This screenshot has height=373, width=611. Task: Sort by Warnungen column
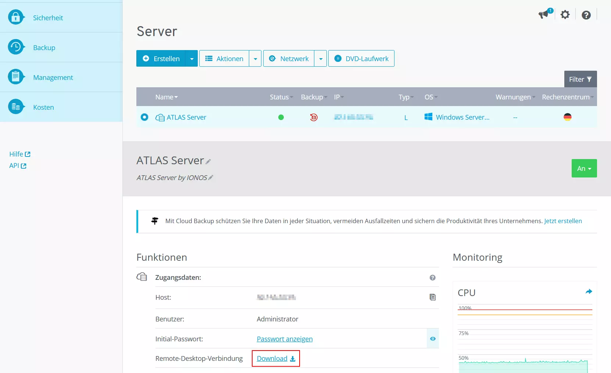click(x=515, y=97)
